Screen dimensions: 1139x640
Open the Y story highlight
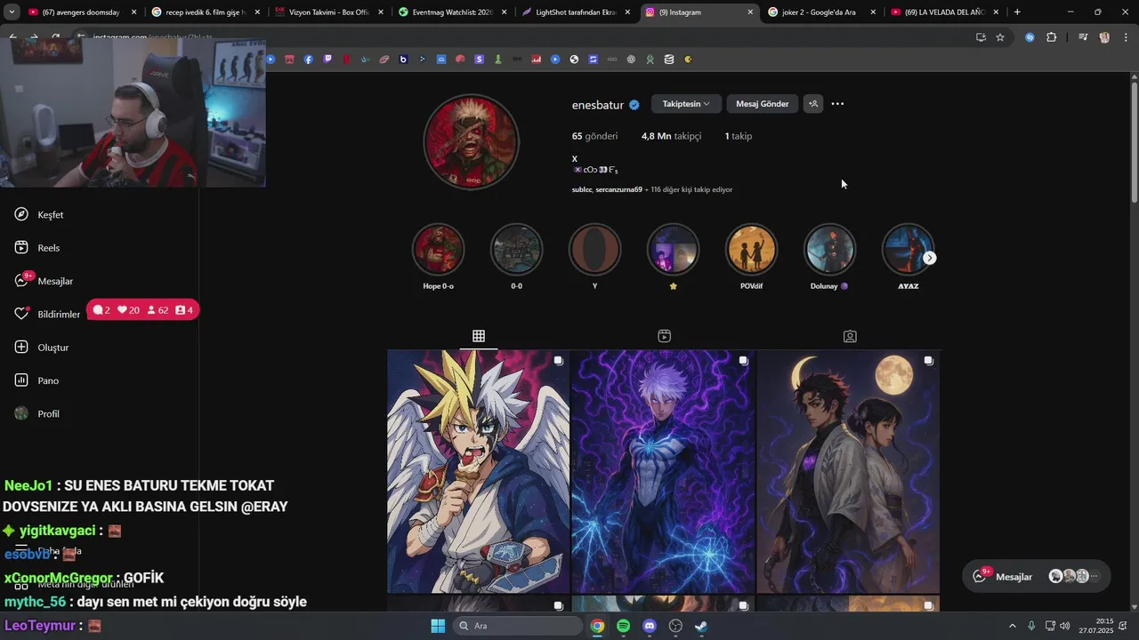594,250
